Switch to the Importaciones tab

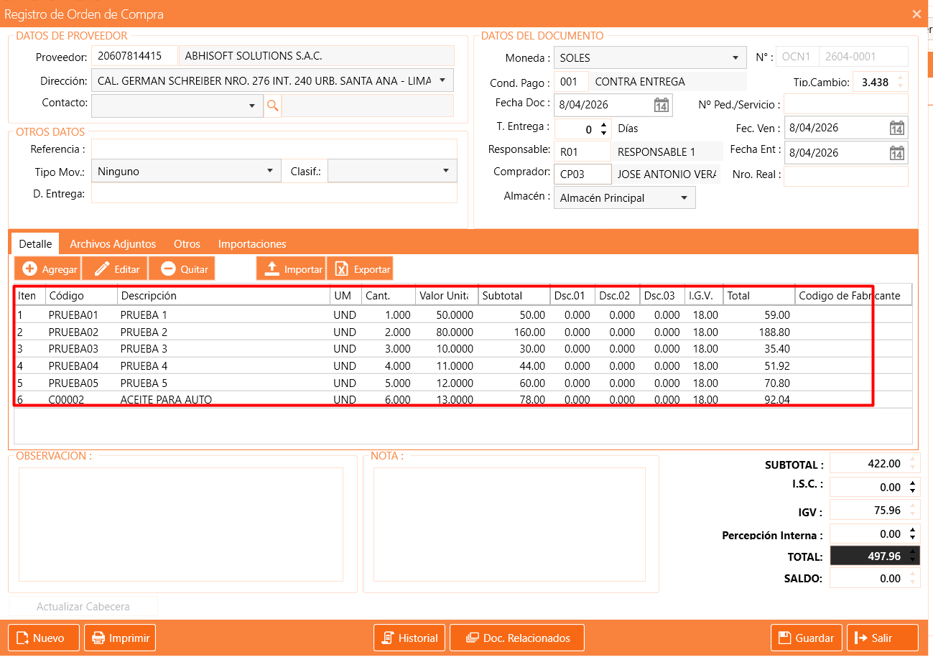coord(252,244)
